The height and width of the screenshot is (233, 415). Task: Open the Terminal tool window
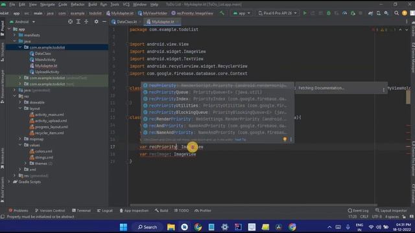click(81, 210)
